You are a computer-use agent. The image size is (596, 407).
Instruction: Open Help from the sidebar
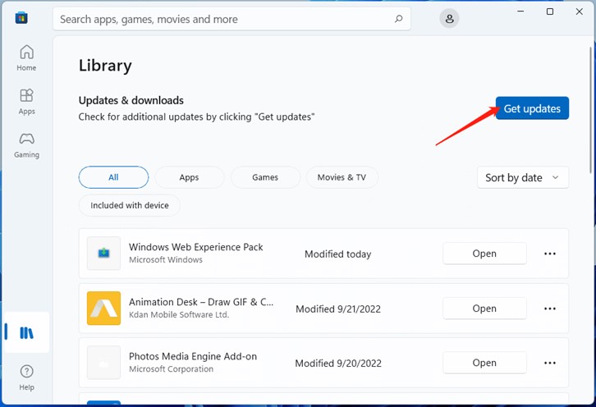coord(26,377)
